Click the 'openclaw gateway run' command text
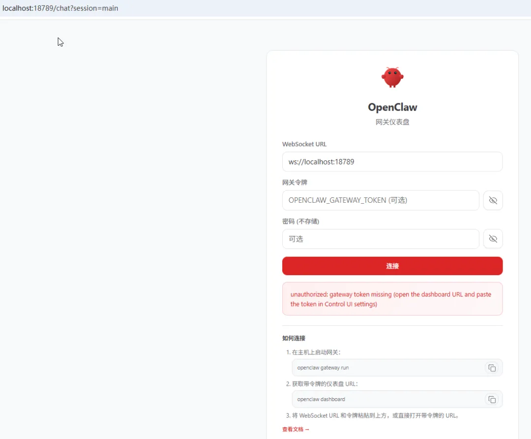Screen dimensions: 531x439 coord(323,368)
